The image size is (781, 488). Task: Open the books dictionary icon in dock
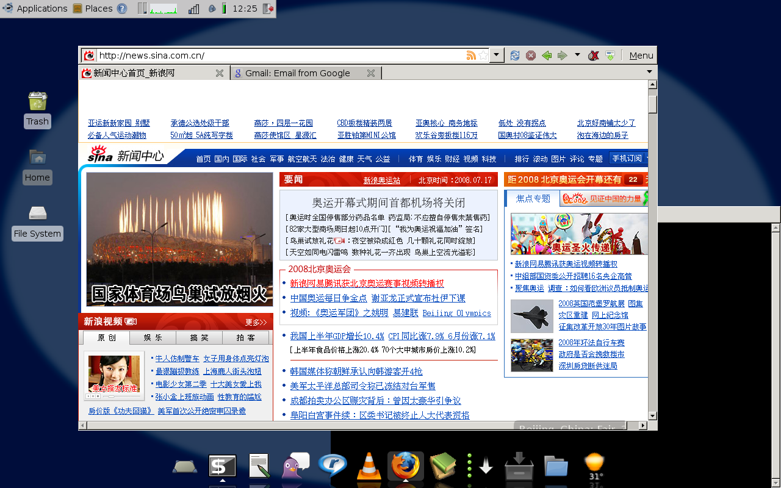click(443, 466)
